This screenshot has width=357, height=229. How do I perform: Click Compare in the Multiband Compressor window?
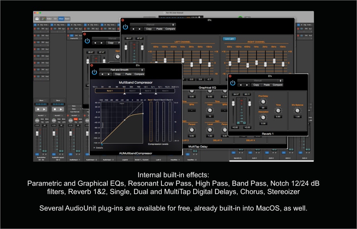139,74
